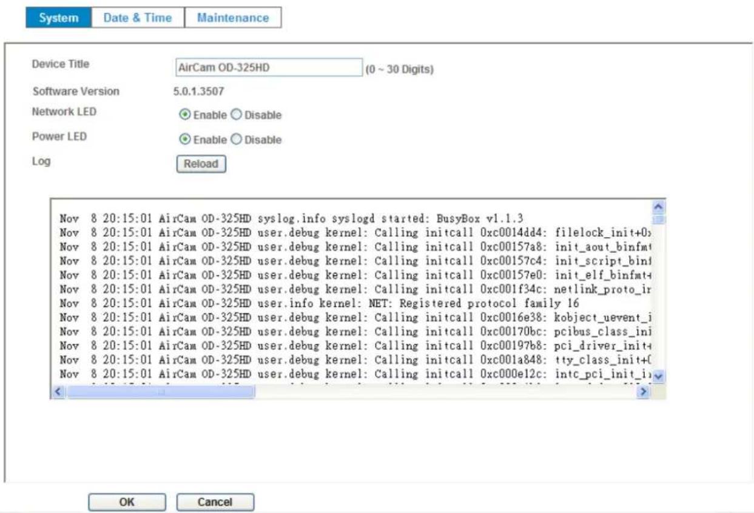Click the Software Version value 5.0.1.3507
Image resolution: width=754 pixels, height=513 pixels.
[199, 92]
